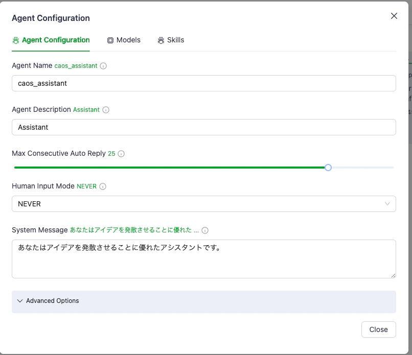Click the robot icon on Agent Configuration tab
Viewport: 412px width, 355px height.
(16, 40)
